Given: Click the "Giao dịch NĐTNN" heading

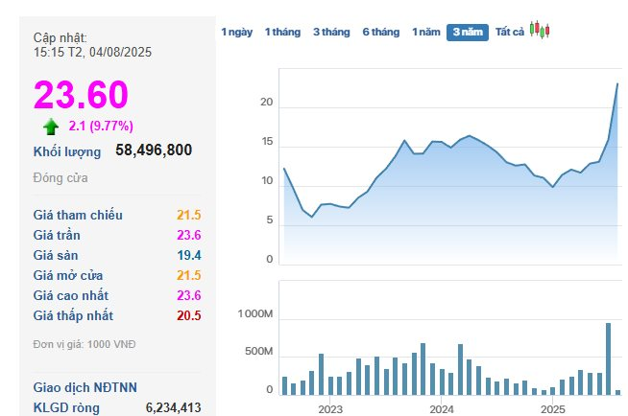Looking at the screenshot, I should point(87,387).
